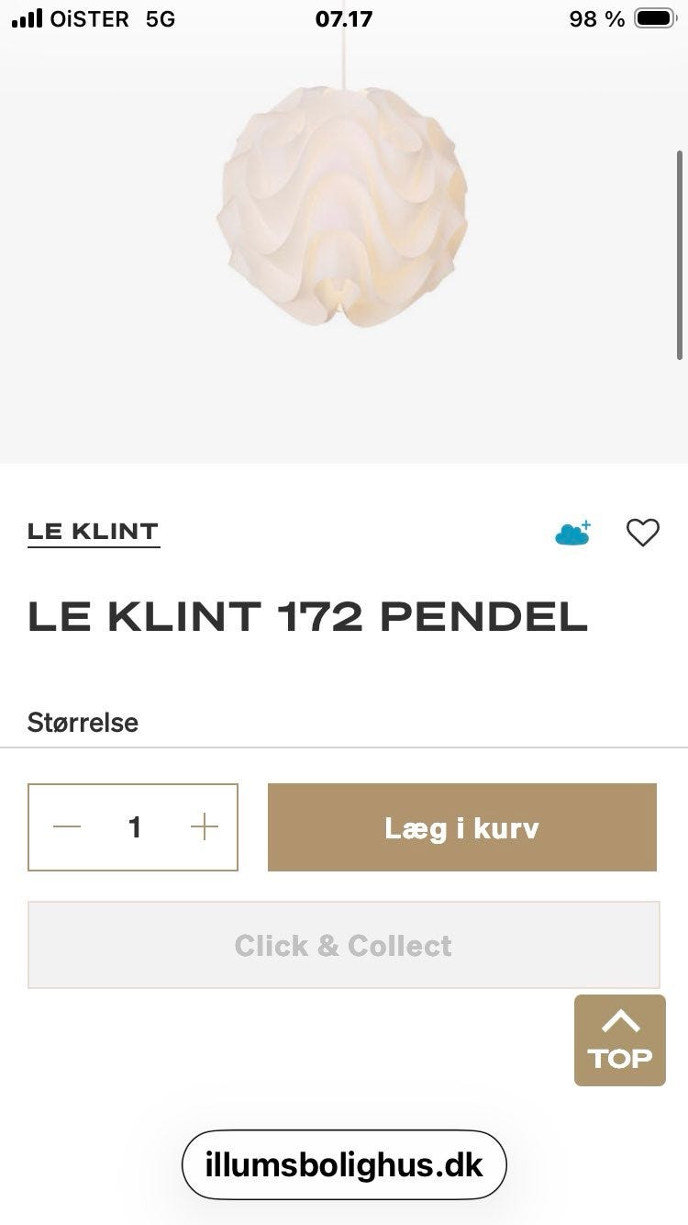Increase quantity with plus icon
The height and width of the screenshot is (1225, 688).
tap(204, 827)
